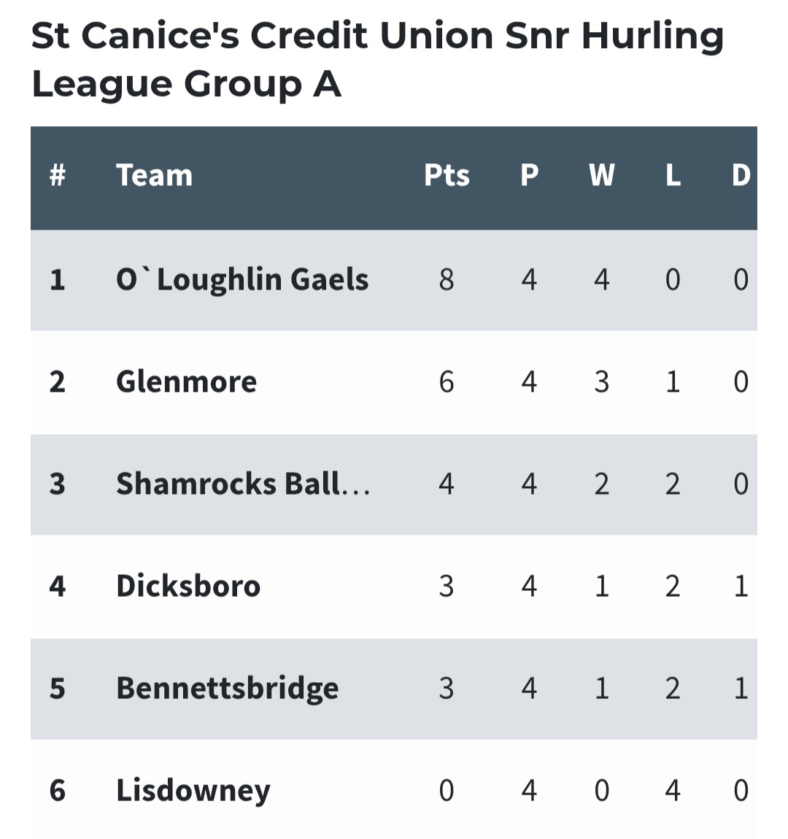
Task: Click rank number 1 in first row
Action: 57,279
